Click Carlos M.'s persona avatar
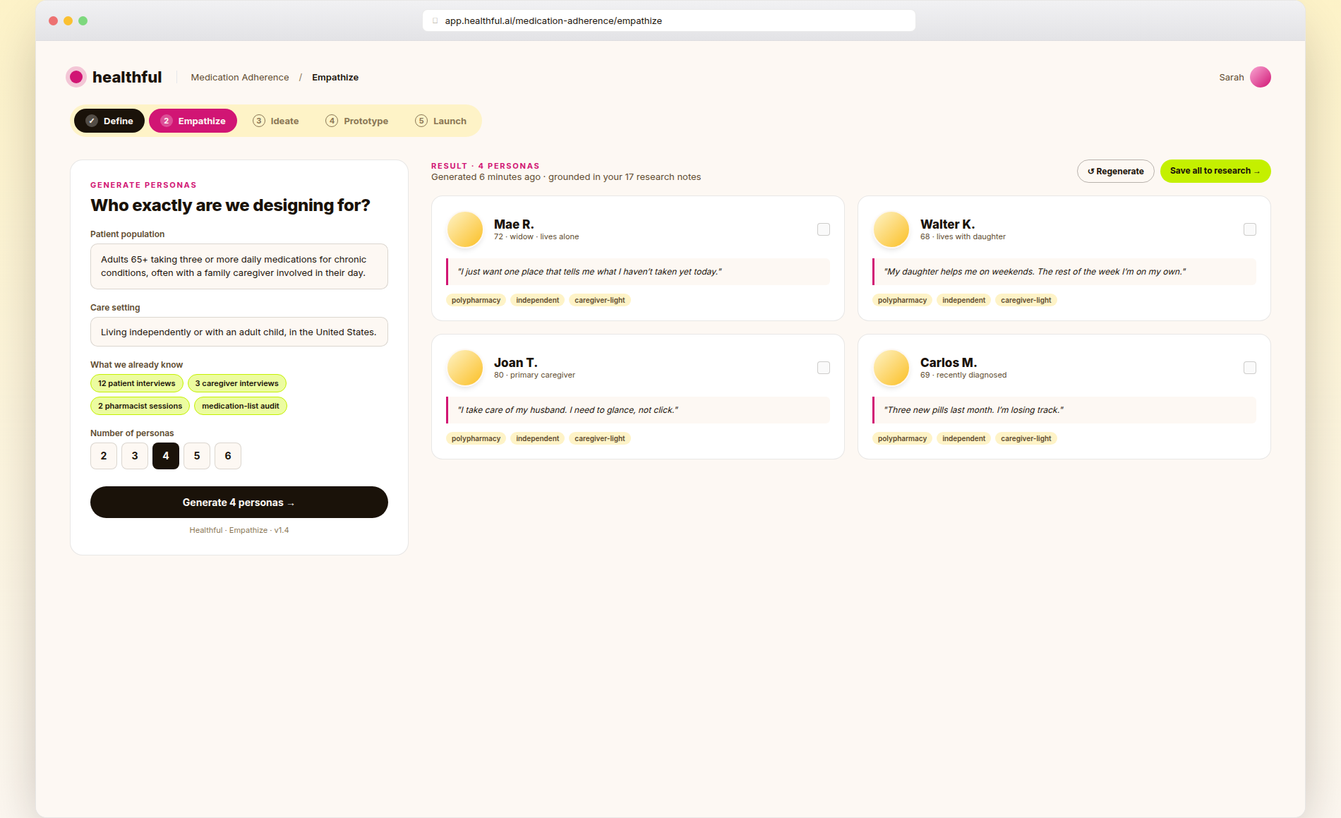 (x=891, y=368)
